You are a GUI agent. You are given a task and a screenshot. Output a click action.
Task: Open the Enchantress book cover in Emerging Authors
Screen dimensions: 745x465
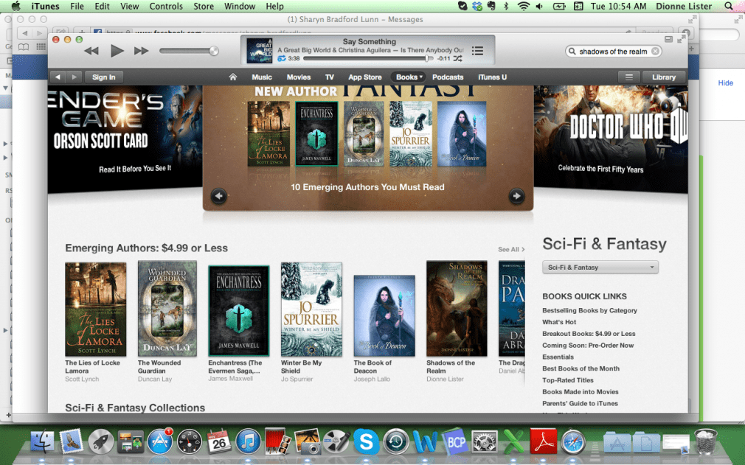(238, 311)
